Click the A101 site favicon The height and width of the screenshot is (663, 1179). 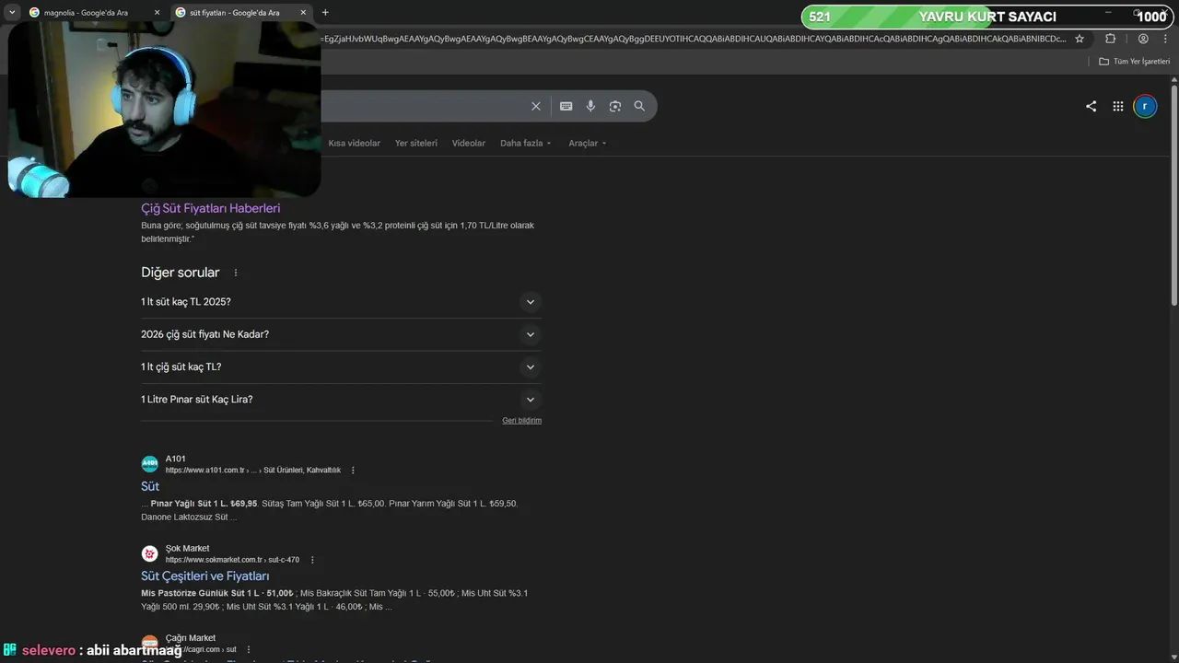[149, 464]
